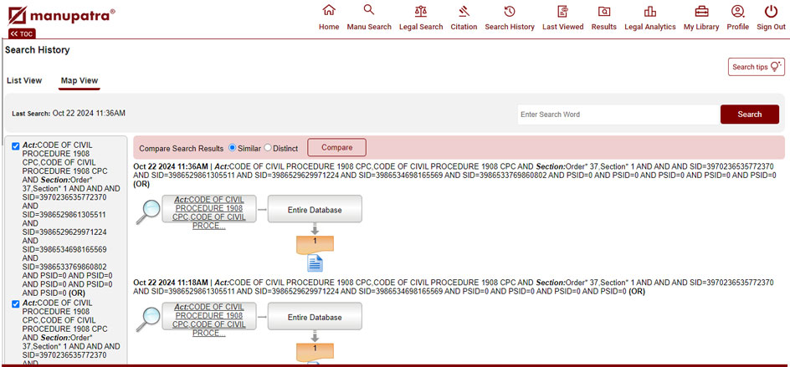Switch to the List View tab
The height and width of the screenshot is (367, 790).
[x=24, y=81]
